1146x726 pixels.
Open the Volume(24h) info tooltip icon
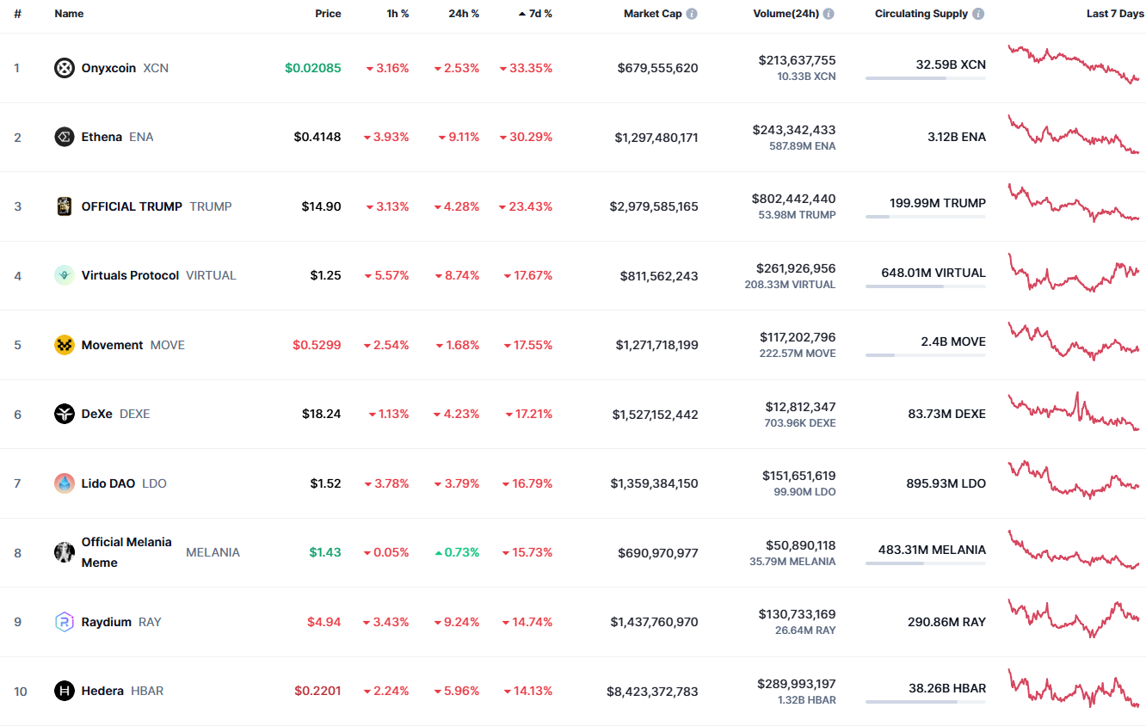click(829, 14)
